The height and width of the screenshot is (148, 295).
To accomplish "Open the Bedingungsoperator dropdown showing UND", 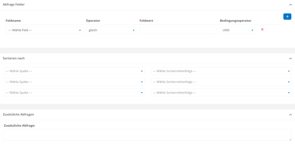I will coord(237,30).
